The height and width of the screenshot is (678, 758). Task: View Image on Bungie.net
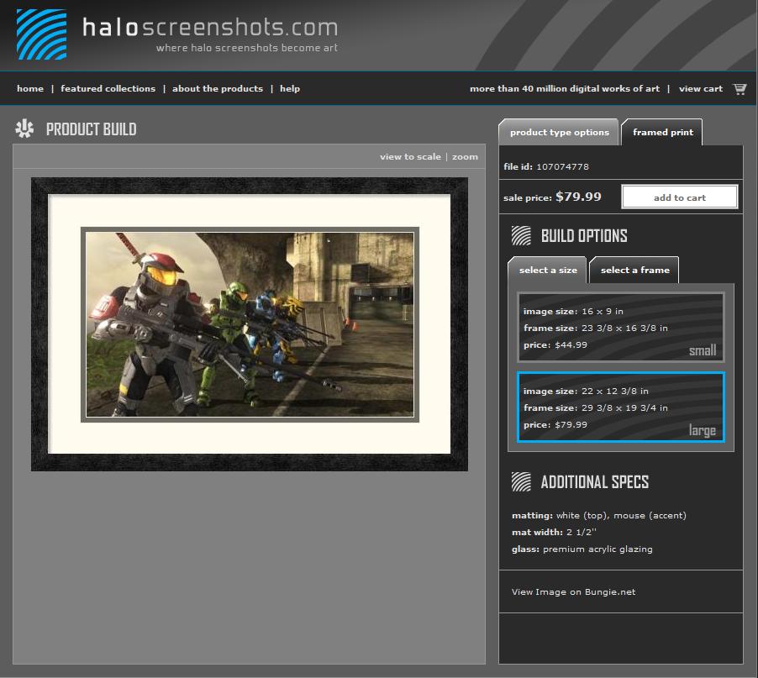tap(573, 592)
